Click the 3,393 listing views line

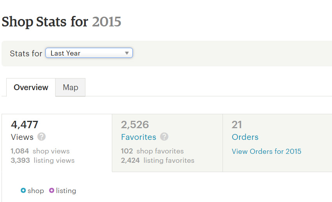[x=43, y=160]
